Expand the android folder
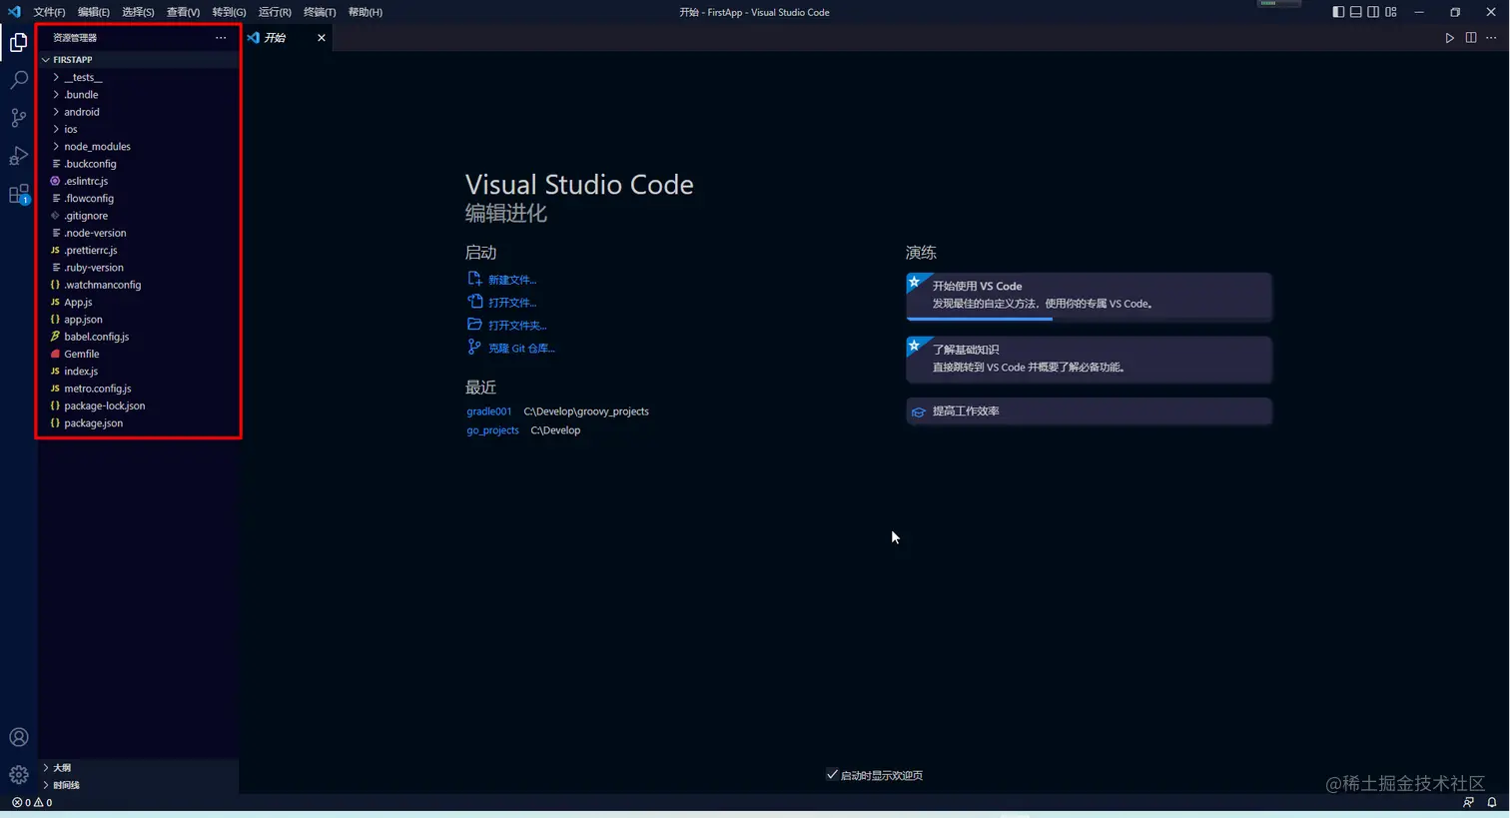Image resolution: width=1510 pixels, height=818 pixels. point(139,112)
